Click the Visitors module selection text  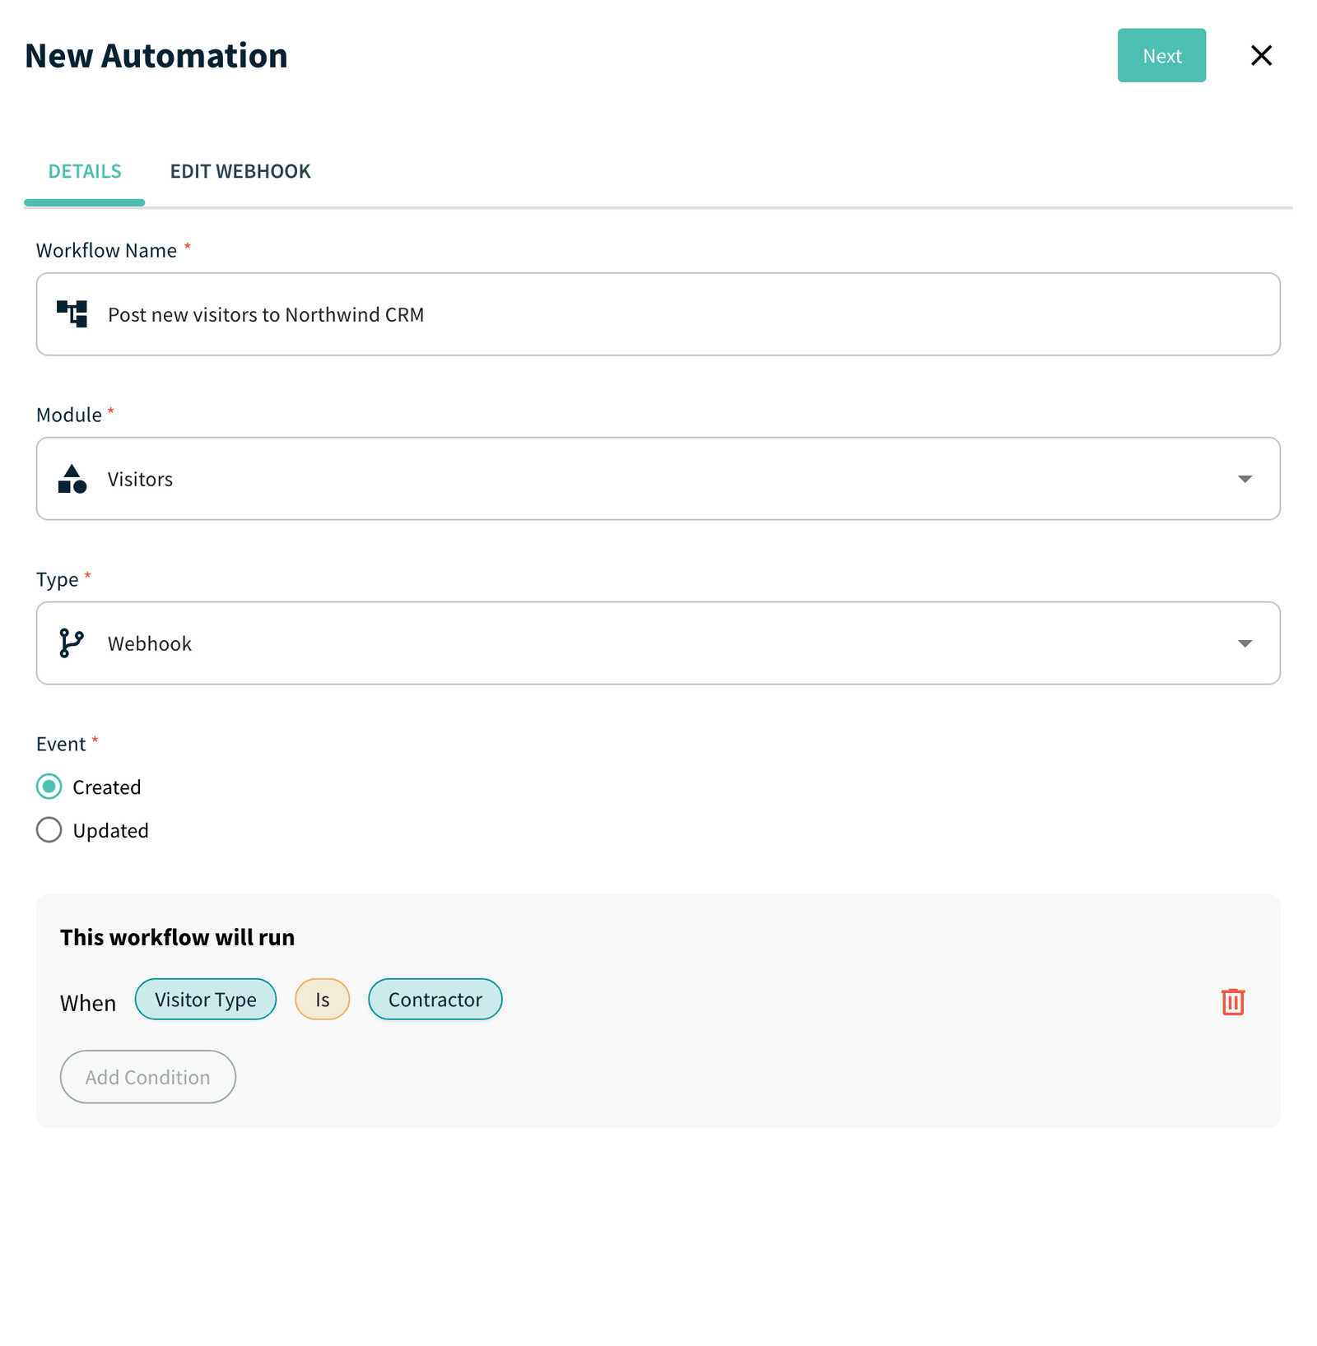point(141,480)
